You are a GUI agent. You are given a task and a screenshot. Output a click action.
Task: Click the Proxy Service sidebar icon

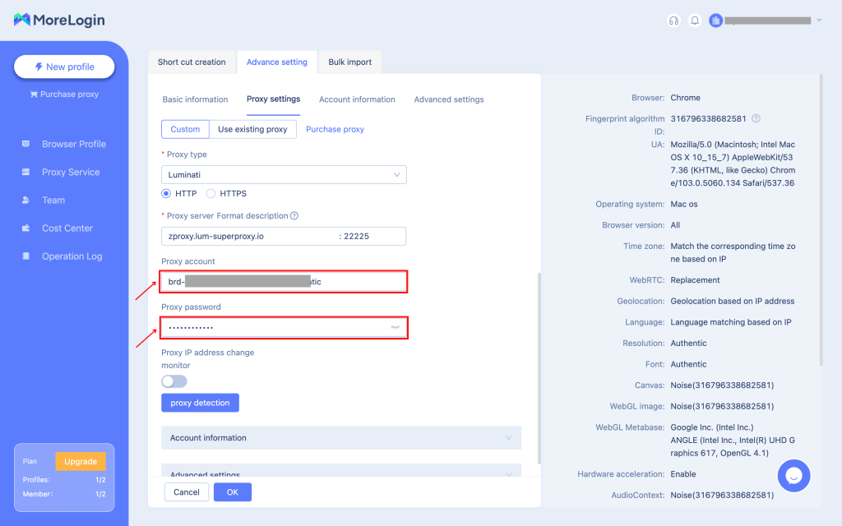point(25,172)
